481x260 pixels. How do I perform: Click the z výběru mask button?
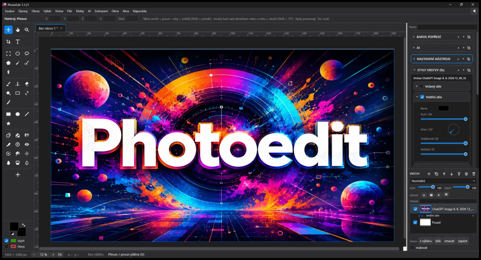click(426, 241)
